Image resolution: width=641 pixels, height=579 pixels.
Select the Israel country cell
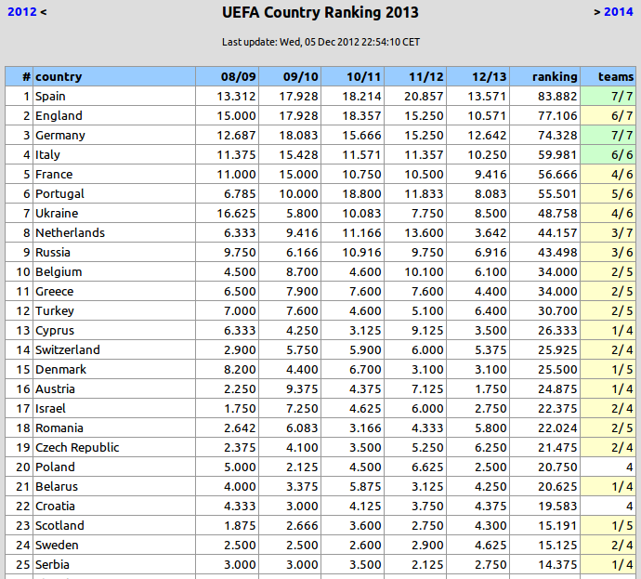click(114, 409)
